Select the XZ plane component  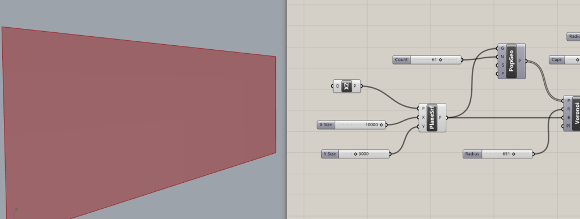coord(347,87)
